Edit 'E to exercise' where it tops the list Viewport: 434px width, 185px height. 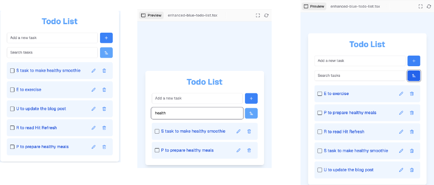[x=401, y=94]
